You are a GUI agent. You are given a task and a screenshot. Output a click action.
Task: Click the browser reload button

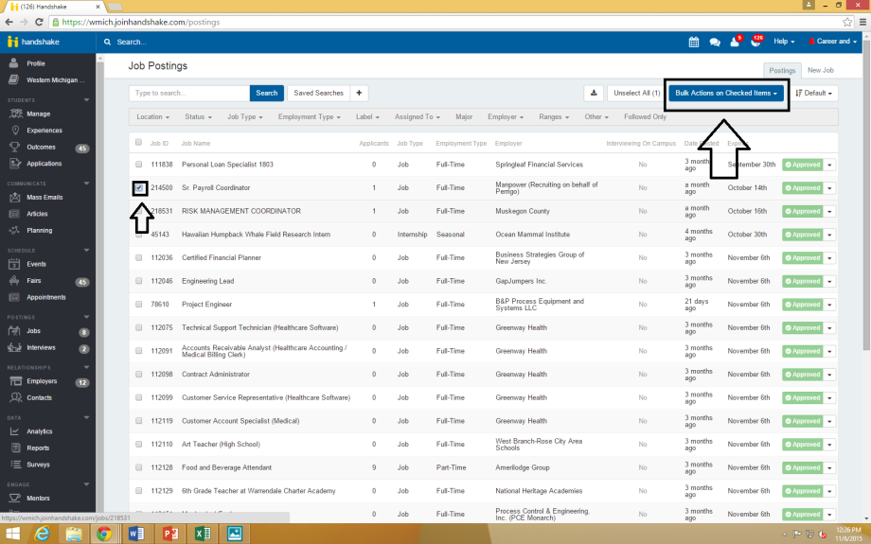pos(39,22)
